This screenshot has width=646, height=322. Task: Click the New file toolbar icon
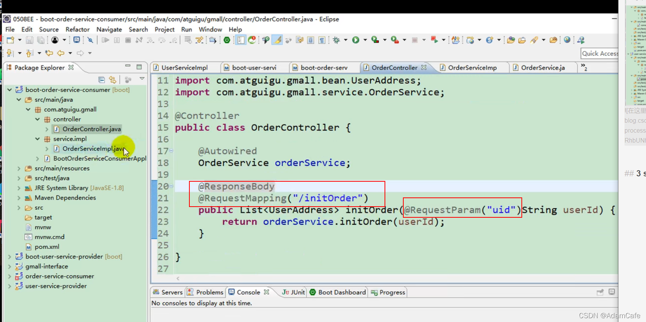(10, 40)
